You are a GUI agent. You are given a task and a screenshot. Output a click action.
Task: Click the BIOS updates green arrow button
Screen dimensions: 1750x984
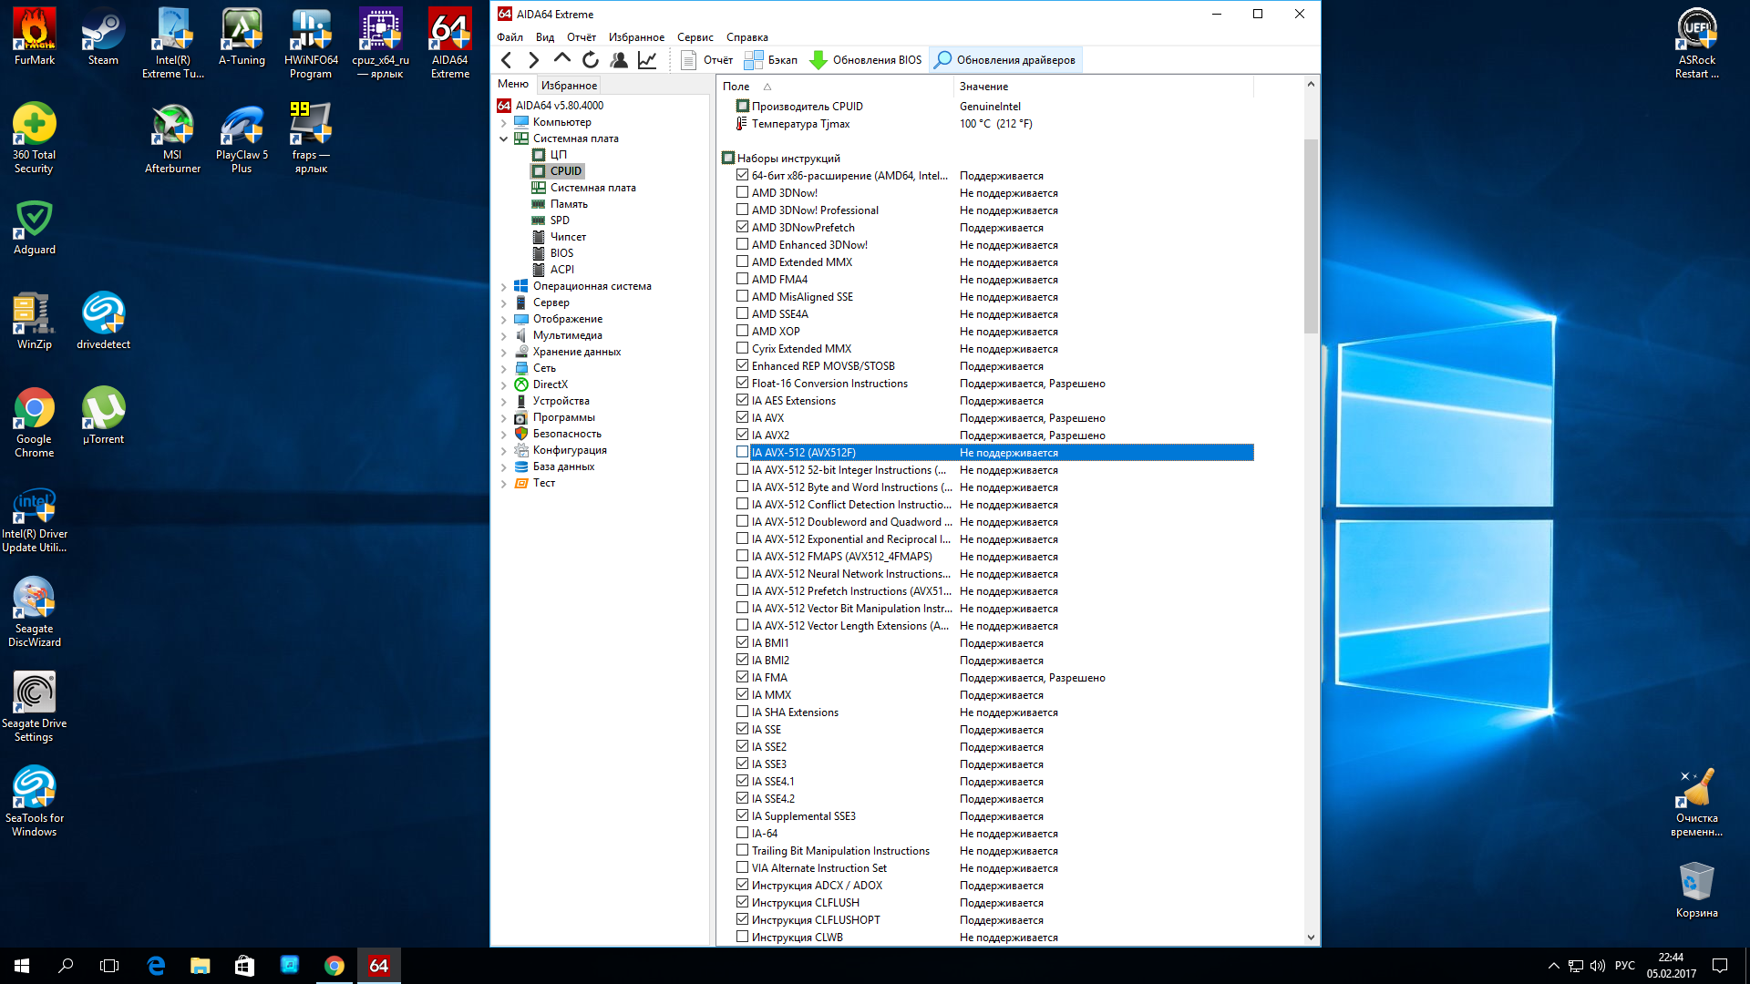tap(866, 60)
